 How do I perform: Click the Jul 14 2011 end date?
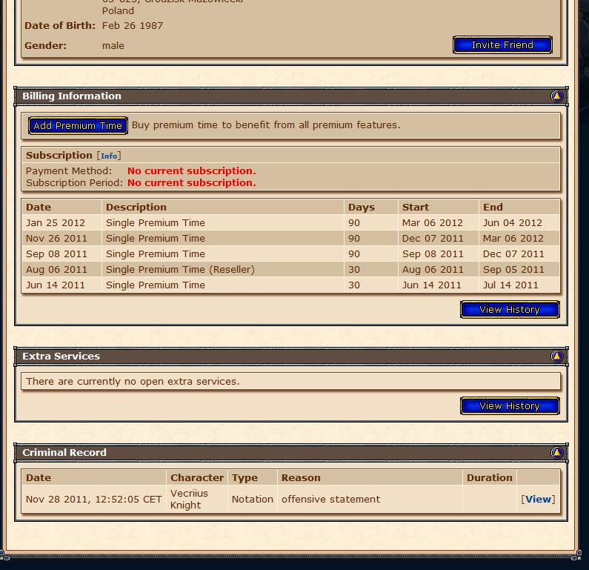(510, 285)
